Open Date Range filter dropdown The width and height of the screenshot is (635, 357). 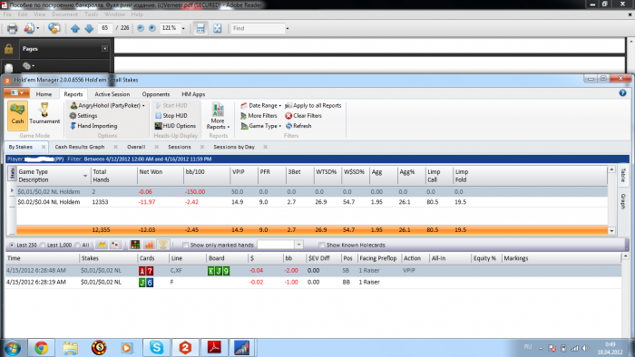click(261, 105)
